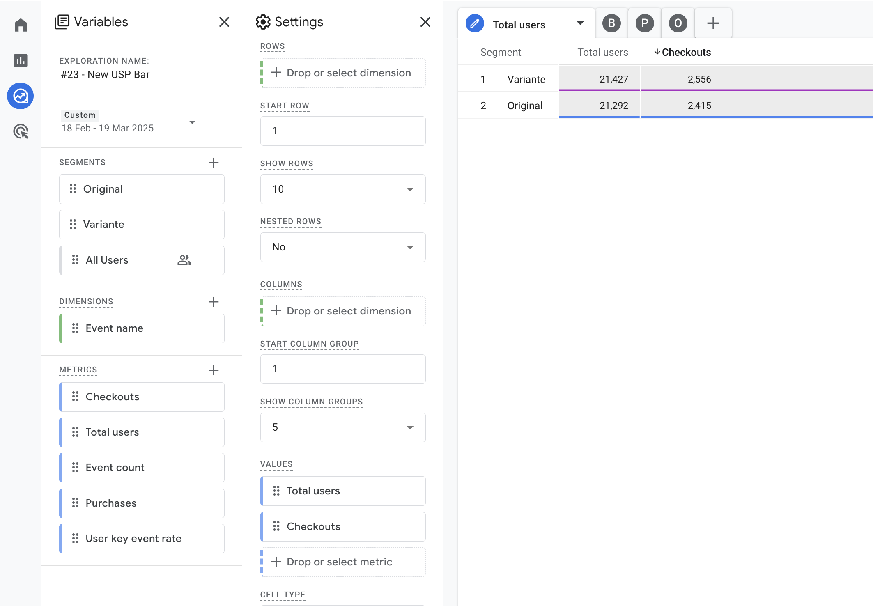Image resolution: width=873 pixels, height=606 pixels.
Task: Click the Settings gear icon
Action: point(263,22)
